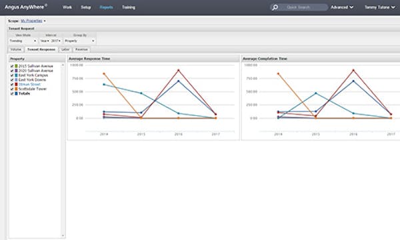Switch to the Labor tab
The width and height of the screenshot is (400, 240).
pyautogui.click(x=65, y=49)
